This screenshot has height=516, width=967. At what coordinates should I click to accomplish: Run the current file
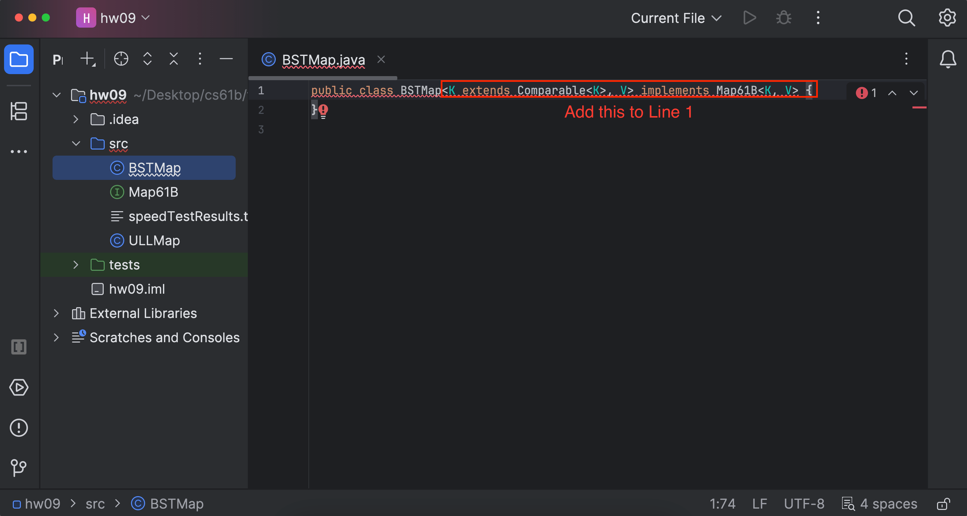point(749,18)
